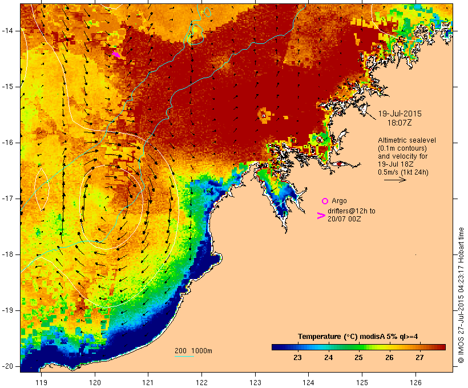Click the 'and velocity for' legend text
The width and height of the screenshot is (468, 388).
point(402,156)
